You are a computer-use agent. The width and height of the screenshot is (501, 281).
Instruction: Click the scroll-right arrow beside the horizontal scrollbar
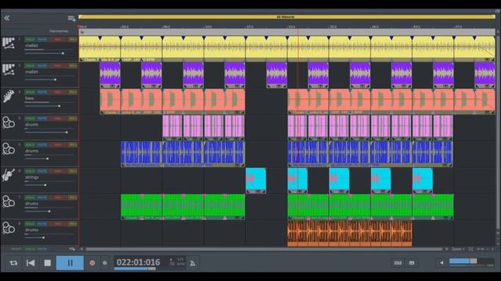[447, 249]
